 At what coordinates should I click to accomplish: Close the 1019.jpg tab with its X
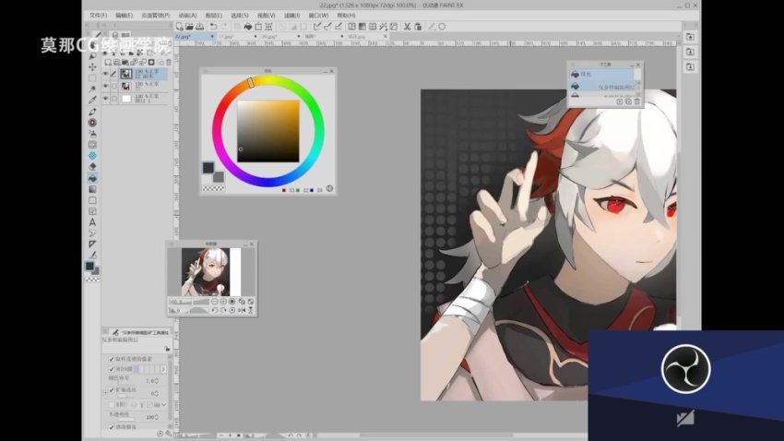(x=386, y=37)
